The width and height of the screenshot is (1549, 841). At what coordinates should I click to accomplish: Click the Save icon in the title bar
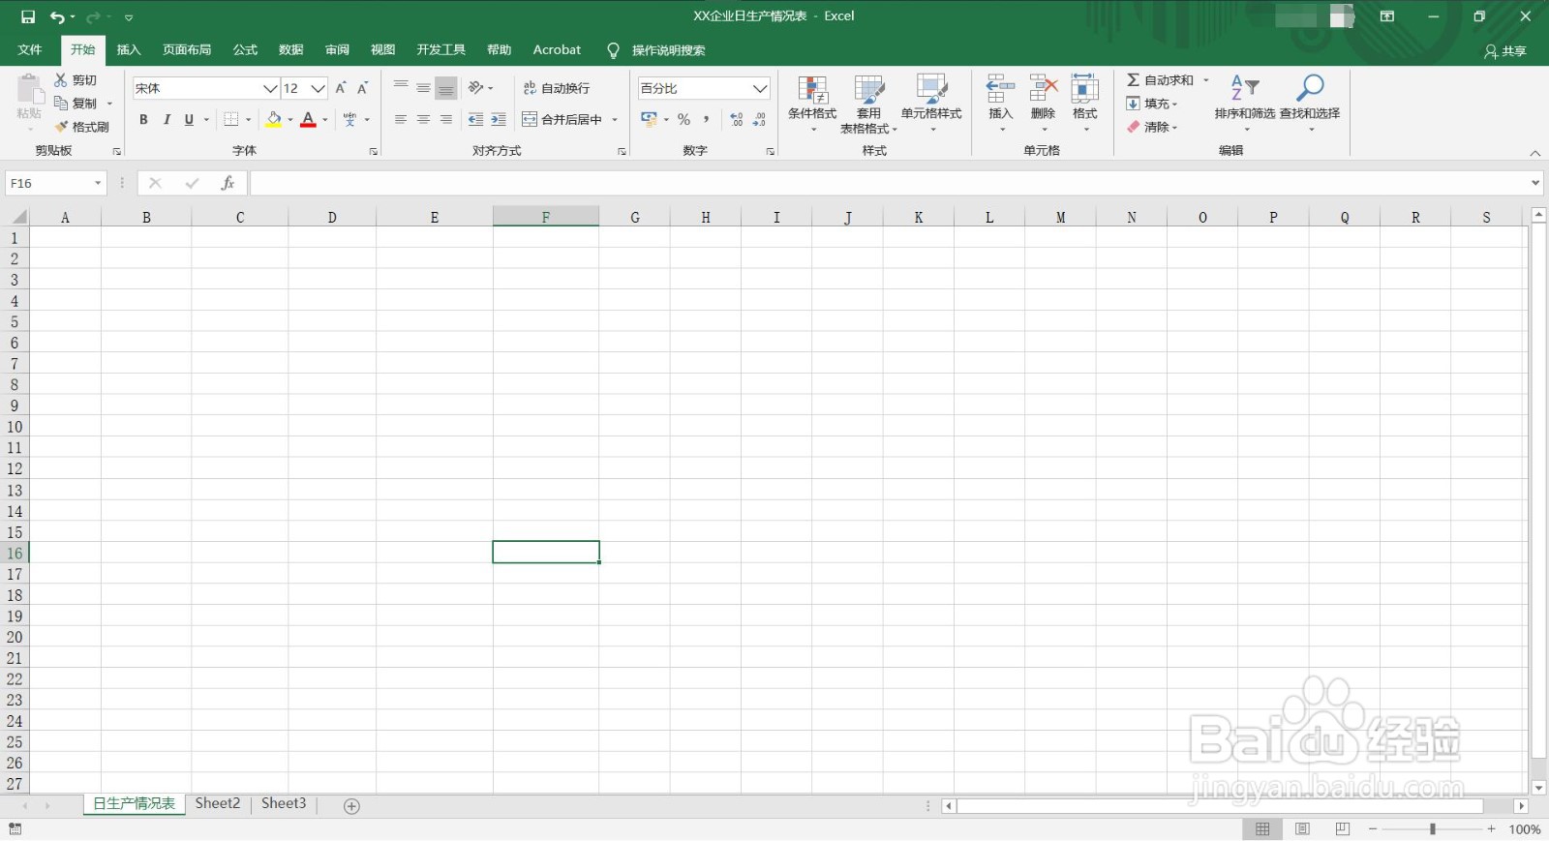tap(28, 16)
